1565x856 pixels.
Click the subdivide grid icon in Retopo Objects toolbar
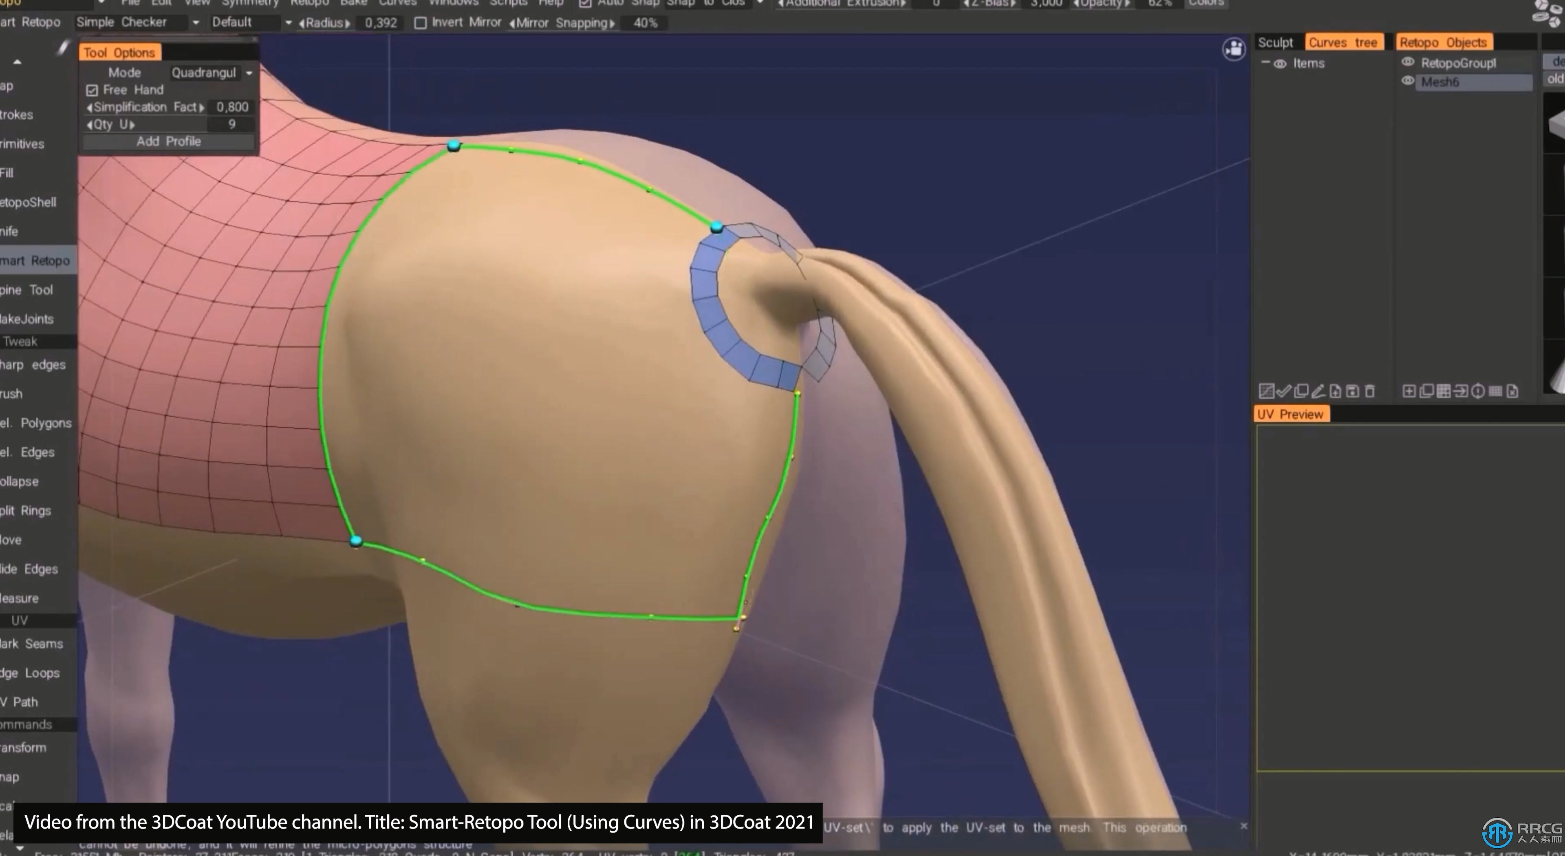pos(1444,391)
